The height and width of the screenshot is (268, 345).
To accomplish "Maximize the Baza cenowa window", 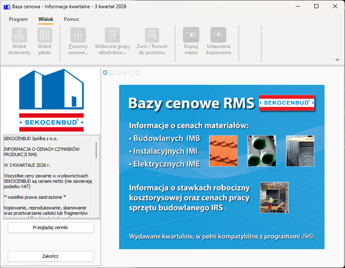I will click(x=316, y=6).
